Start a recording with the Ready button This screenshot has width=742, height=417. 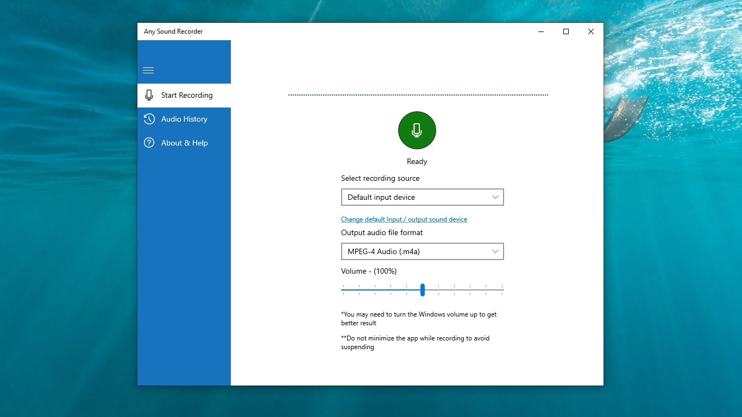tap(417, 130)
